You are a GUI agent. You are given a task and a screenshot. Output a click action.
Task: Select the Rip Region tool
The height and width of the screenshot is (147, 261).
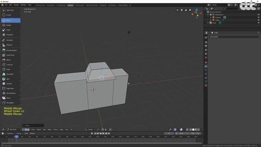[11, 103]
